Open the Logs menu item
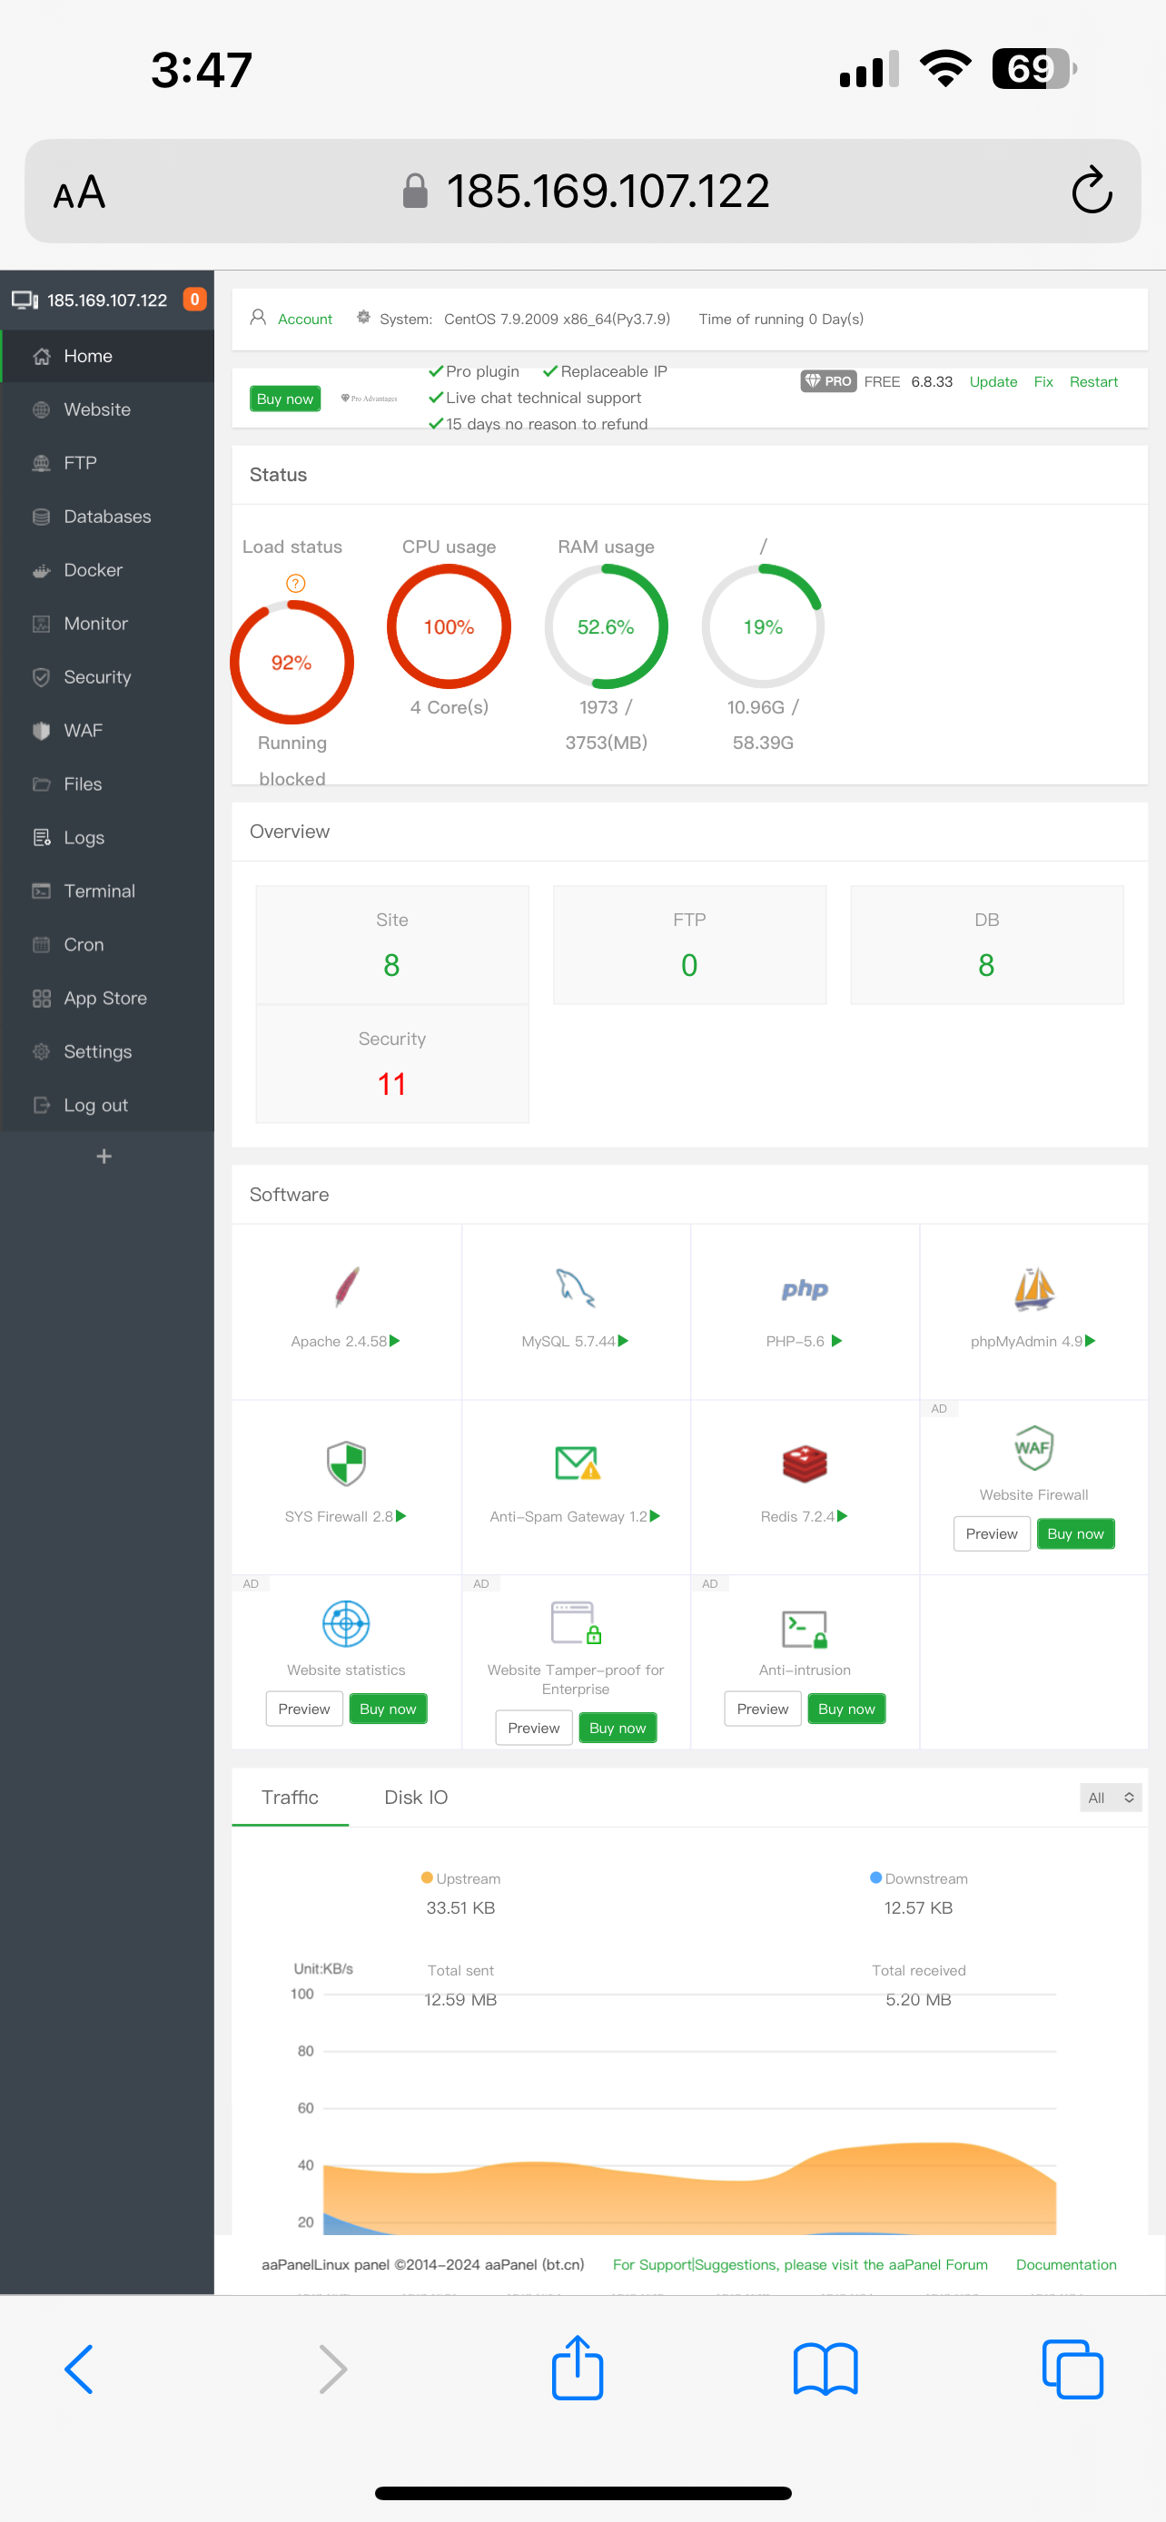1166x2522 pixels. point(108,838)
